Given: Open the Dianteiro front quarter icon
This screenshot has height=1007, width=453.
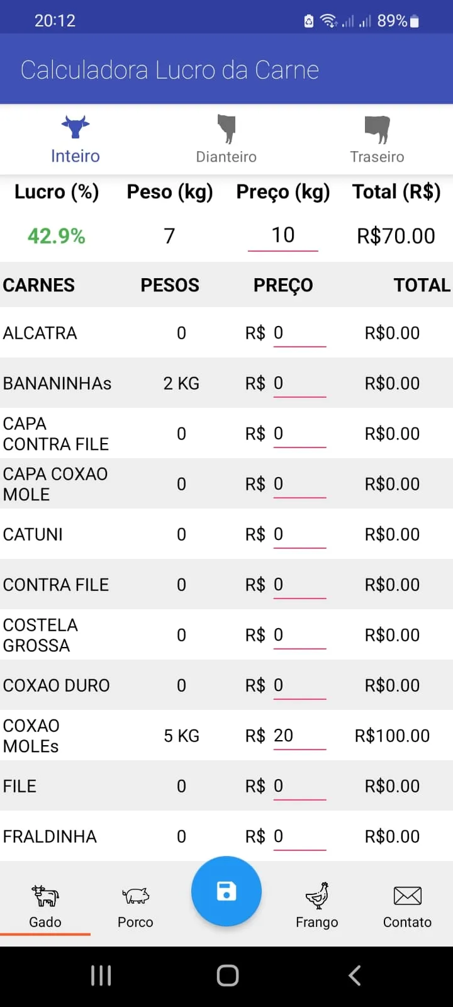Looking at the screenshot, I should click(226, 128).
